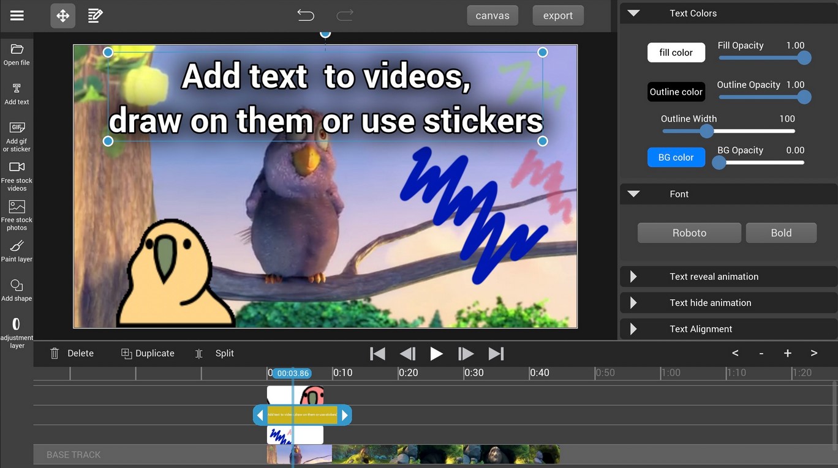Jump to start of timeline
The image size is (838, 468).
(377, 354)
